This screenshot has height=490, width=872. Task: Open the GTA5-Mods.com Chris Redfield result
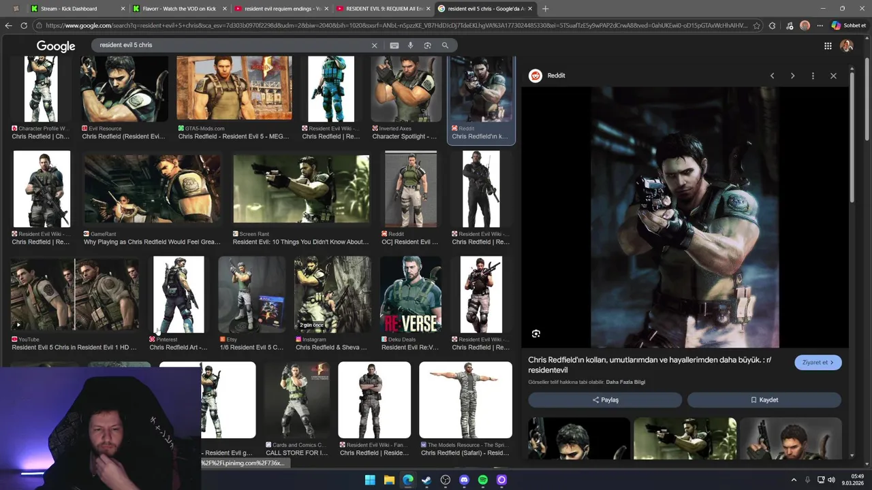tap(234, 99)
